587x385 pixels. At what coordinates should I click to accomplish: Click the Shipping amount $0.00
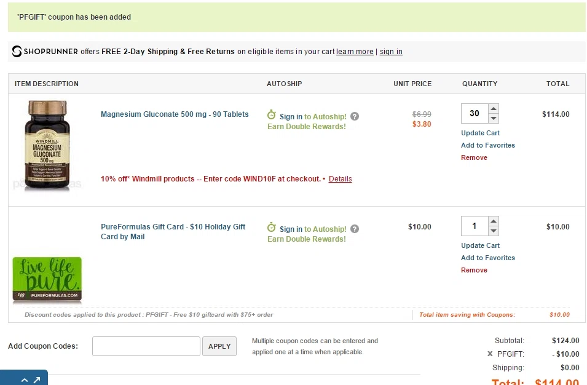pyautogui.click(x=570, y=368)
